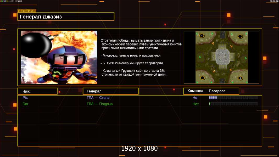The image size is (279, 157).
Task: Click "ГЛА — Подрыв" general entry
Action: (100, 104)
